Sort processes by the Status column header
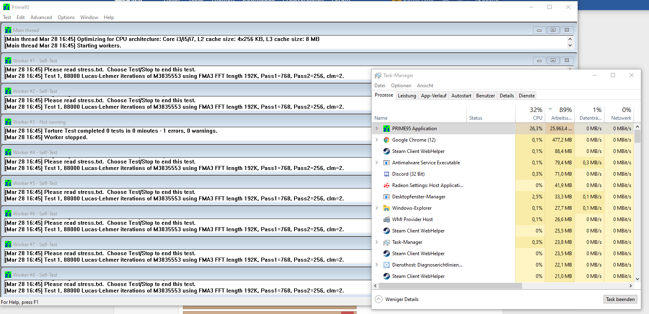This screenshot has height=314, width=649. pos(491,114)
